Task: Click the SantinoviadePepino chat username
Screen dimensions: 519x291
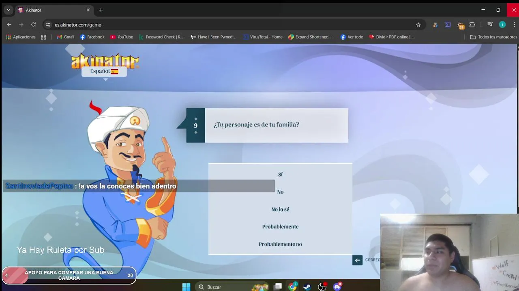Action: (x=39, y=186)
